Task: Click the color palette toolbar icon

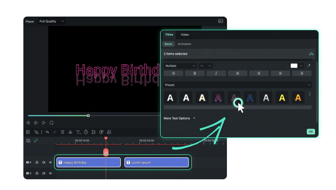Action: pos(101,132)
